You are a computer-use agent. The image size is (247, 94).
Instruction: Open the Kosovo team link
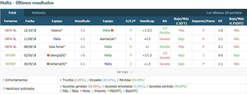[x=56, y=30]
